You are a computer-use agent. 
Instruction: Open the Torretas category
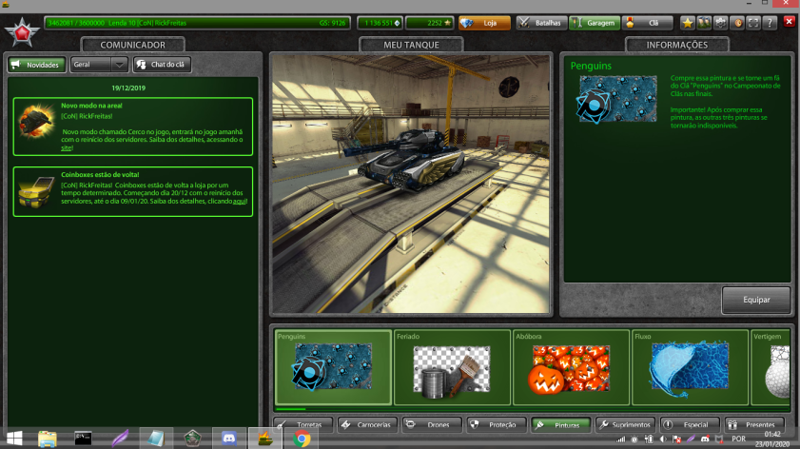coord(303,425)
